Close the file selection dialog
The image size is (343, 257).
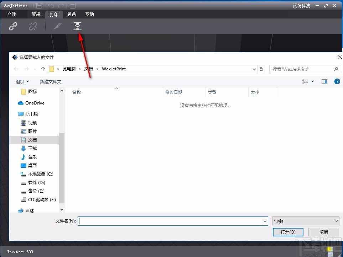pyautogui.click(x=340, y=58)
